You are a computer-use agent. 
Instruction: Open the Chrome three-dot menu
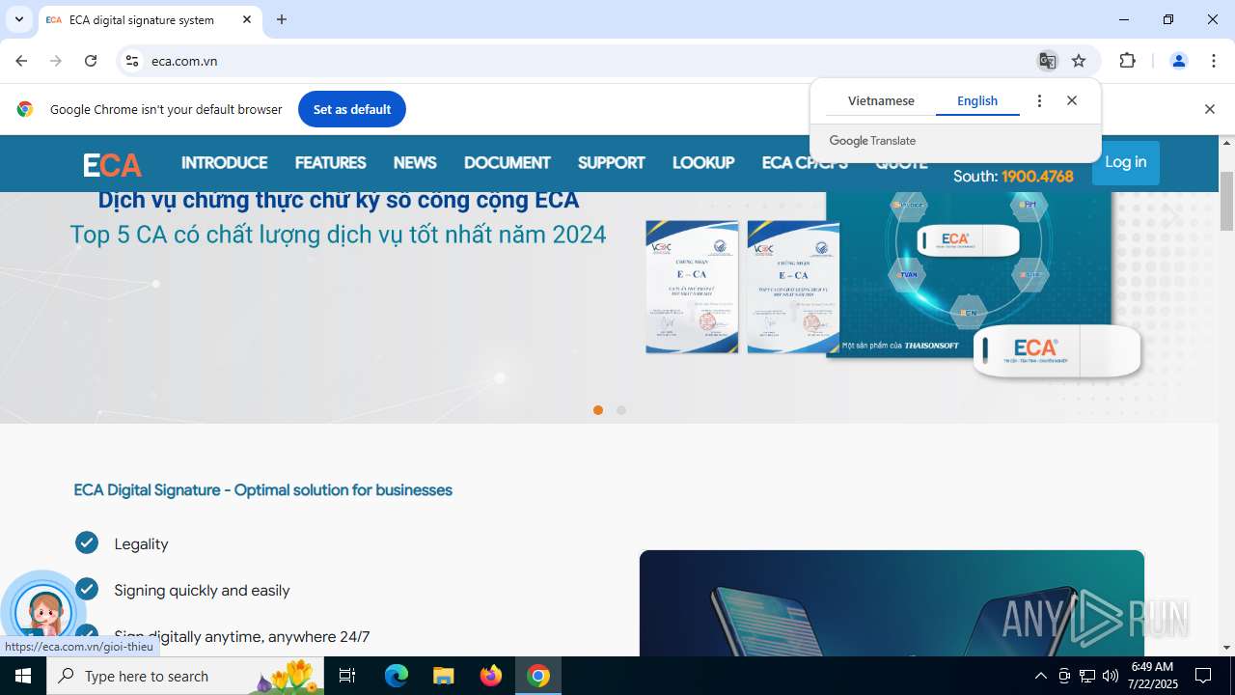click(1214, 61)
